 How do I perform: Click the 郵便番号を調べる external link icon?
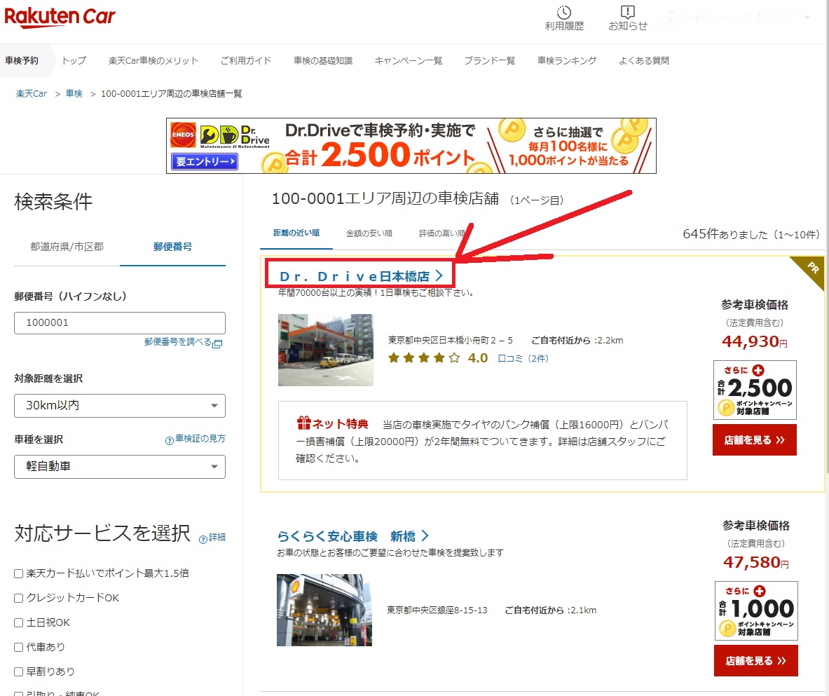click(217, 343)
